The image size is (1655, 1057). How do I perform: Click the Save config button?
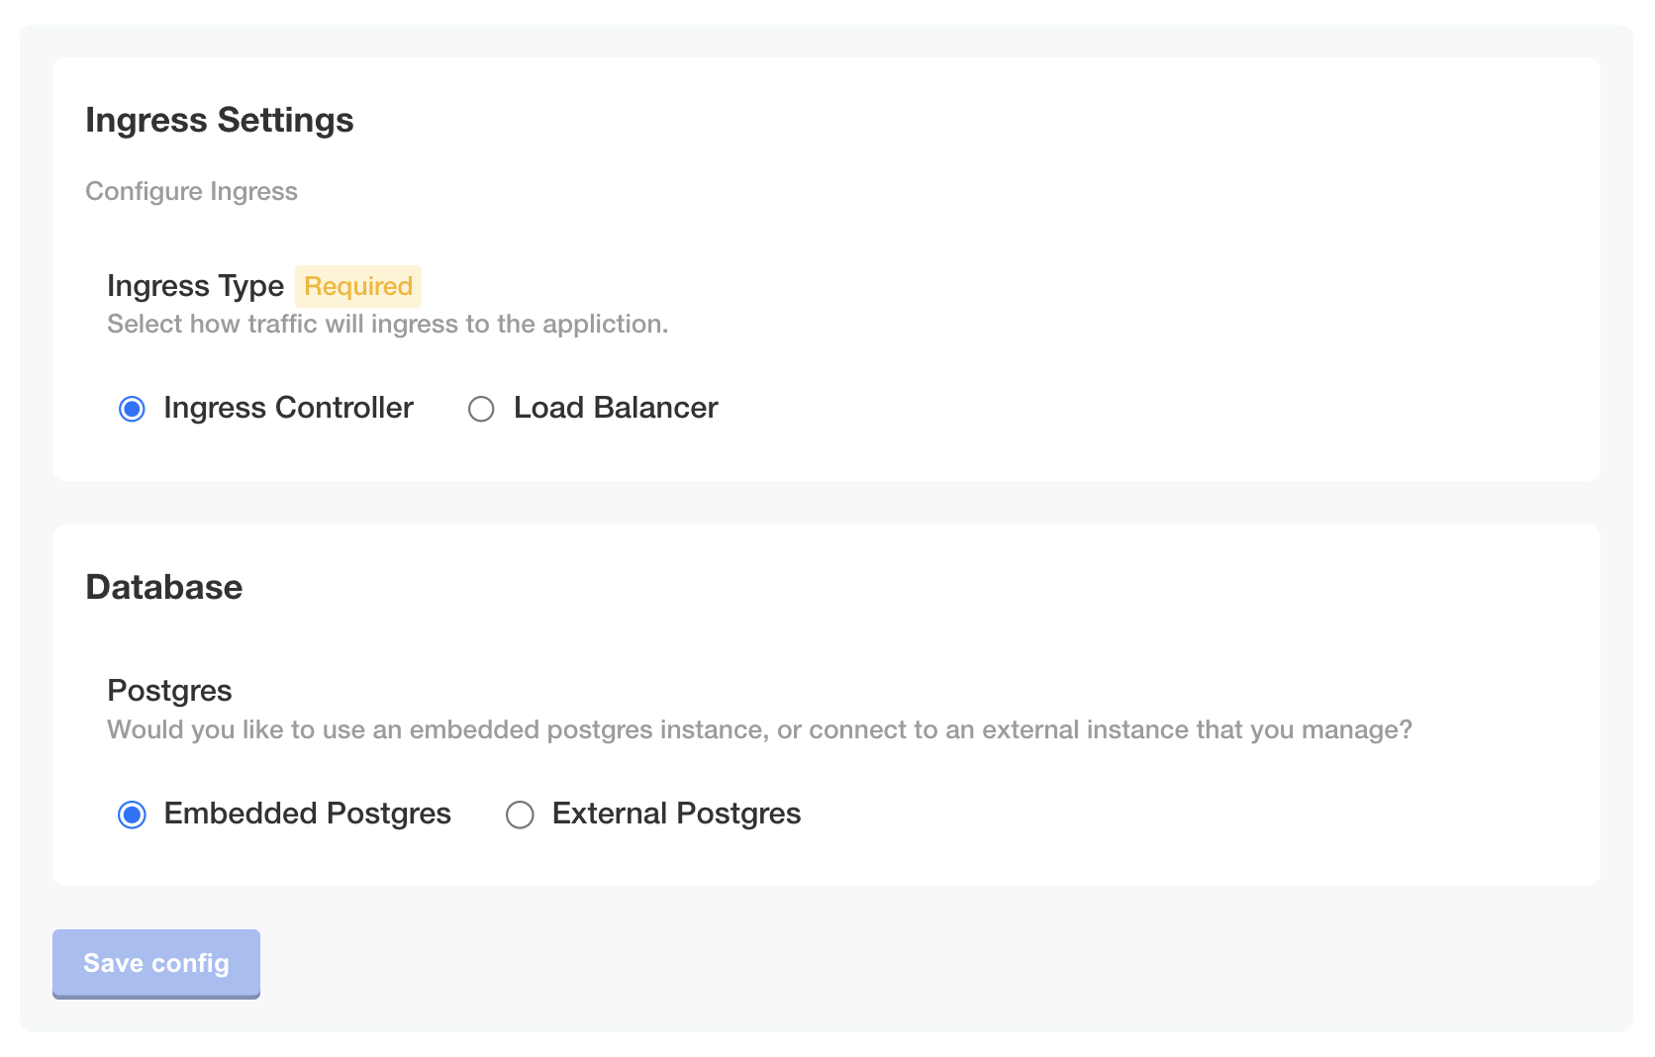[x=155, y=963]
